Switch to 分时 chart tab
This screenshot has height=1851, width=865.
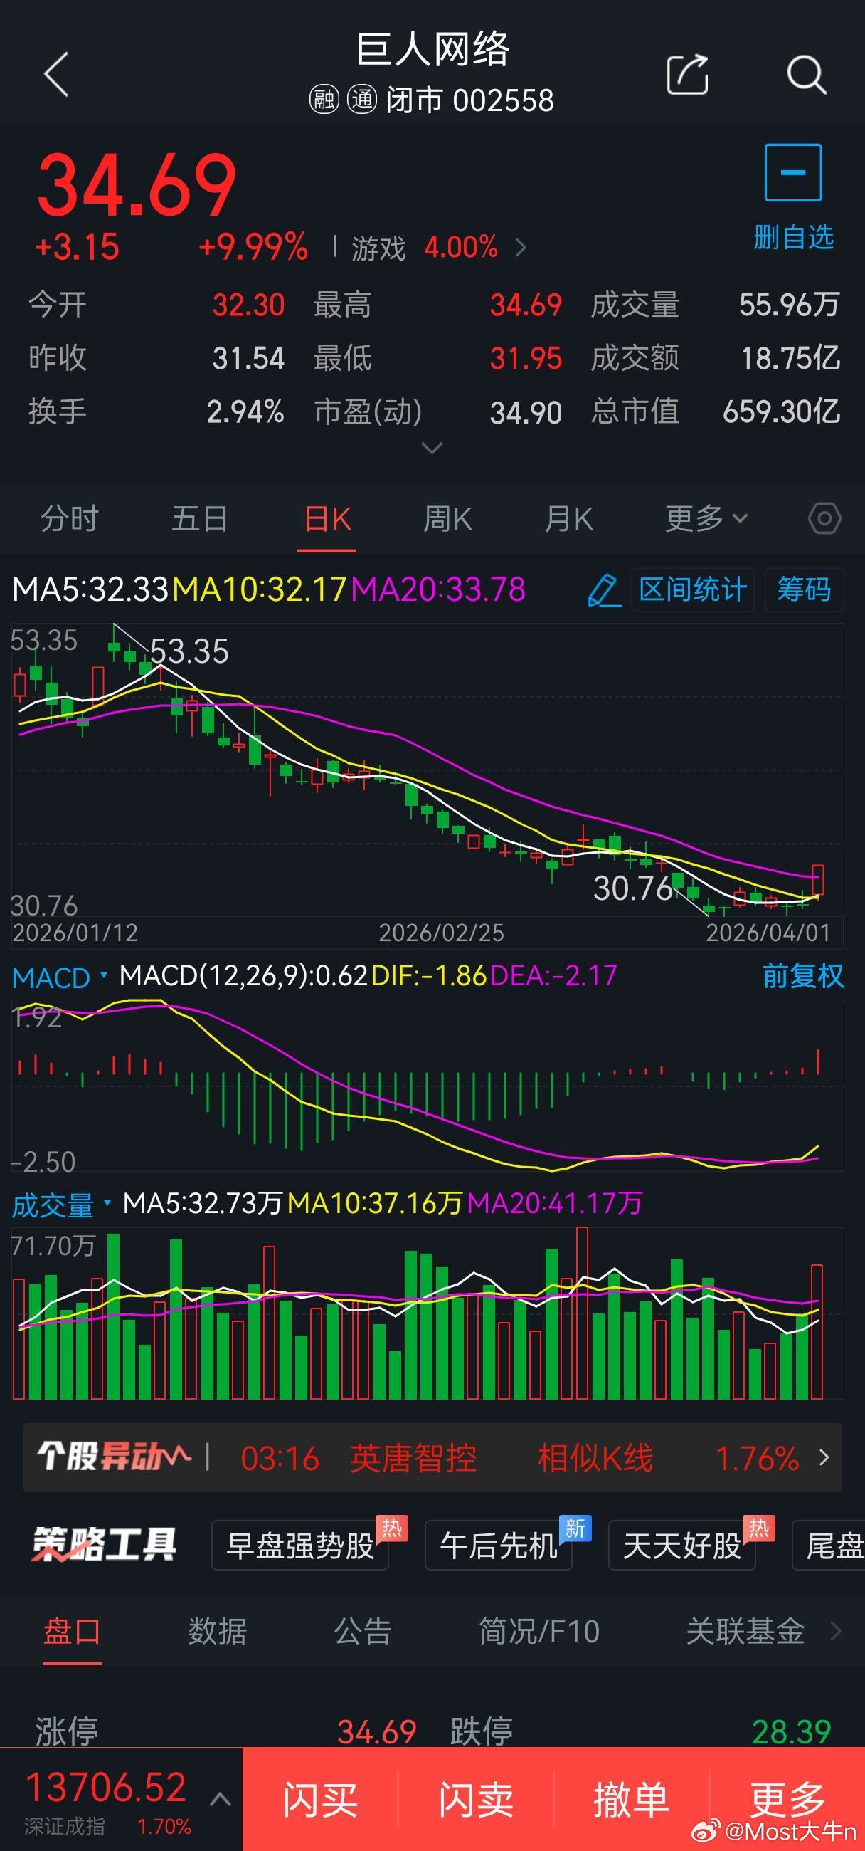pos(69,519)
